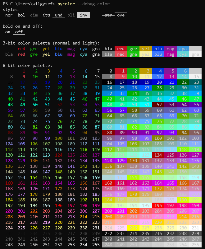
Task: Click the underlined "off" text sample
Action: [19, 32]
